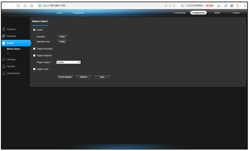Click Logout
This screenshot has width=249, height=151.
tap(236, 13)
